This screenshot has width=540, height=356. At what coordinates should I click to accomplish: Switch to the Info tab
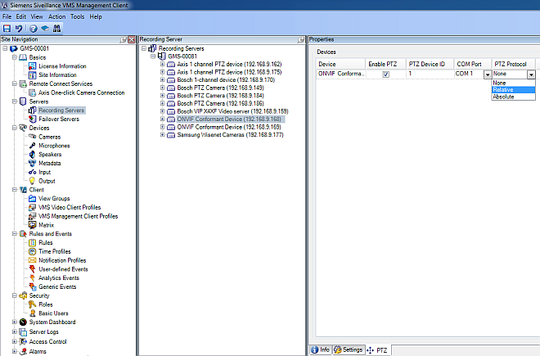coord(320,349)
